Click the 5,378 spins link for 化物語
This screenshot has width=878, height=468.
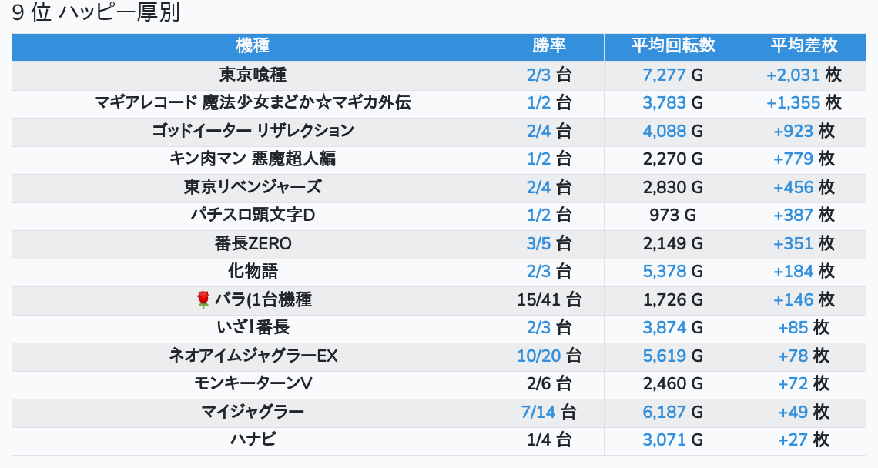[x=664, y=272]
